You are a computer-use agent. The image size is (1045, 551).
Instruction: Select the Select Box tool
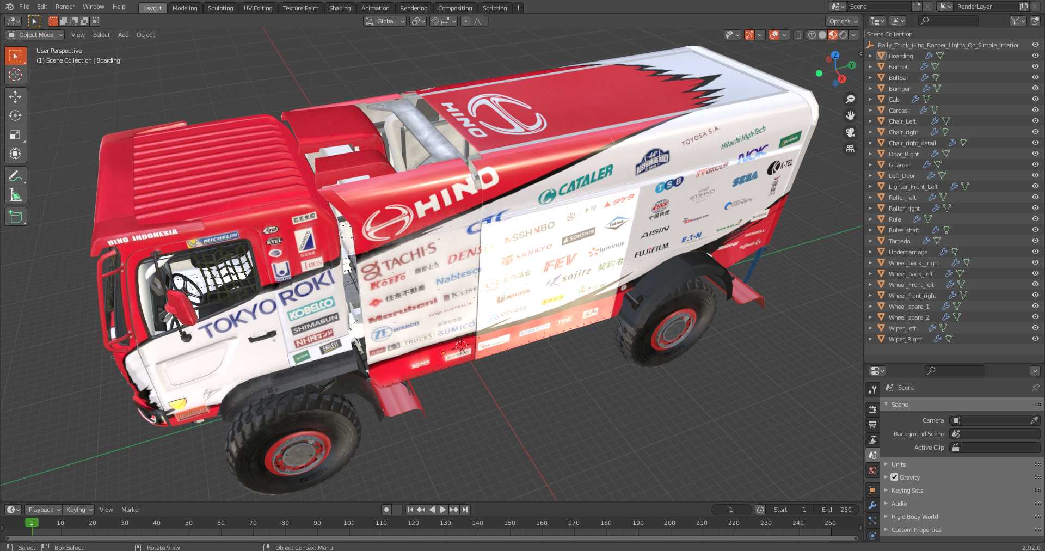pyautogui.click(x=15, y=56)
